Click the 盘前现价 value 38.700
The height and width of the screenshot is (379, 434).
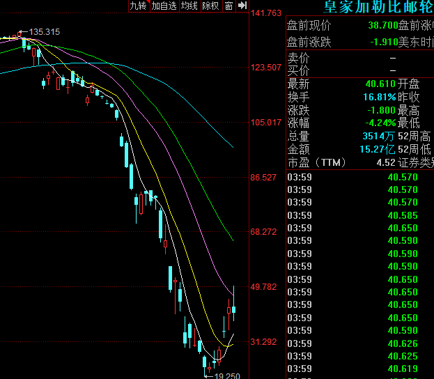(x=383, y=26)
